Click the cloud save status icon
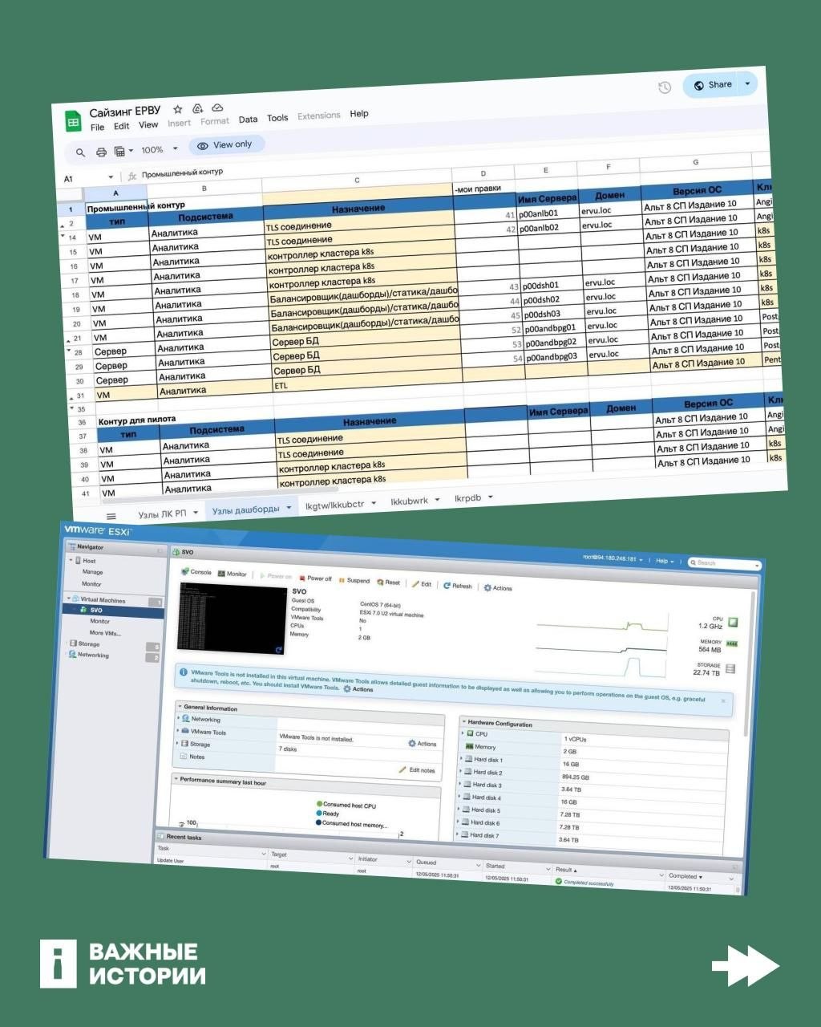This screenshot has height=1027, width=821. point(217,108)
